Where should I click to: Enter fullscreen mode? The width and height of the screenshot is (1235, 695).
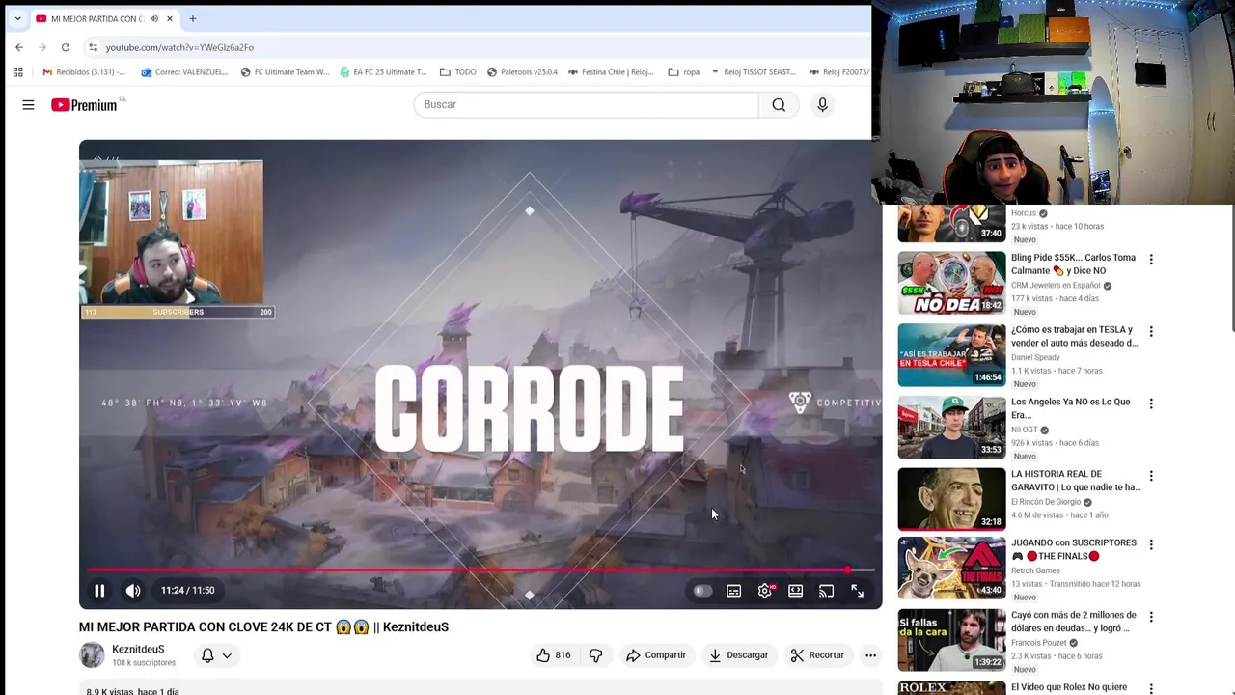(857, 591)
